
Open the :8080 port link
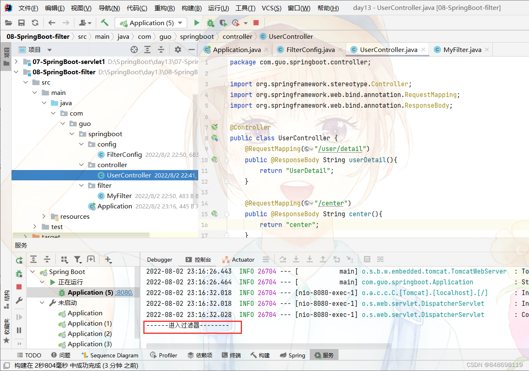point(123,293)
